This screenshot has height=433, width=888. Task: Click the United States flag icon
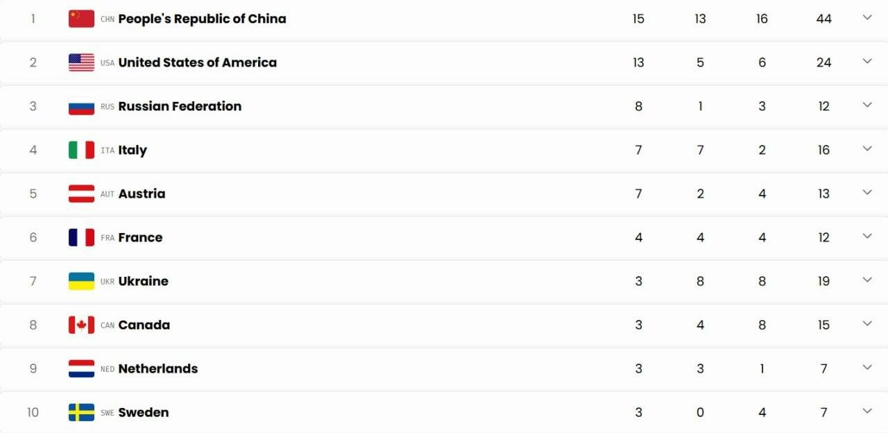click(81, 62)
